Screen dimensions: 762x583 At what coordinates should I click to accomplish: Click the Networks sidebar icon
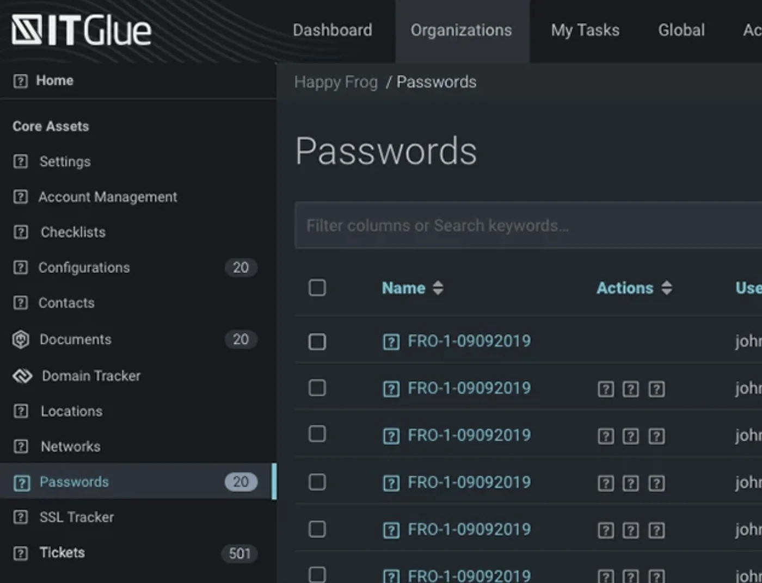pos(20,446)
